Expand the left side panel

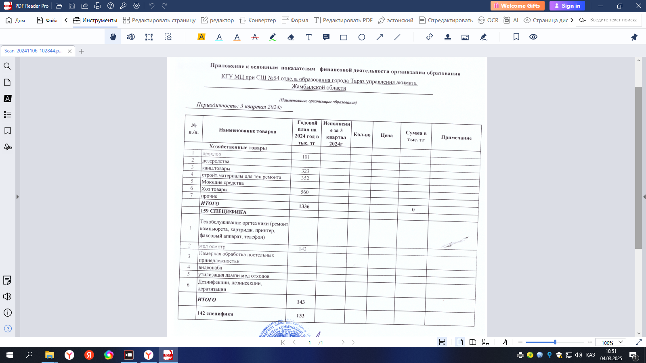pos(17,197)
